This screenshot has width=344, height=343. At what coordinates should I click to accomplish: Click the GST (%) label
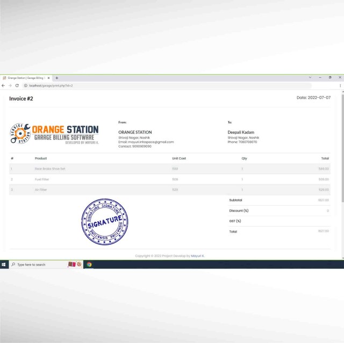tap(235, 221)
